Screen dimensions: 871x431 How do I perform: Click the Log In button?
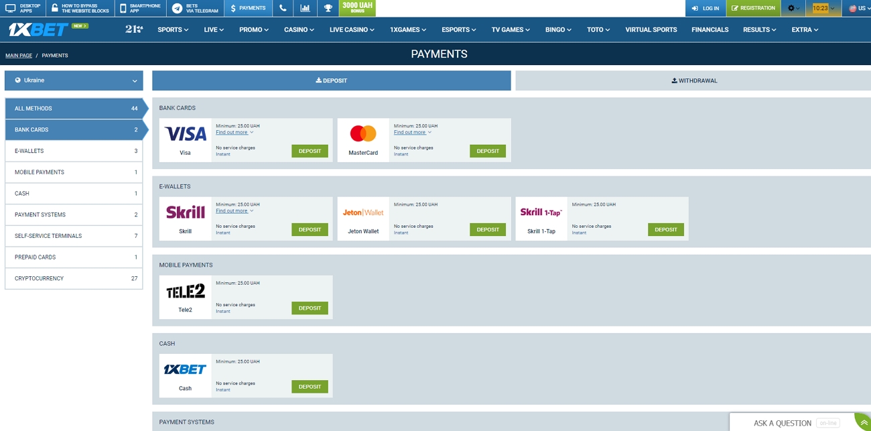pos(706,8)
